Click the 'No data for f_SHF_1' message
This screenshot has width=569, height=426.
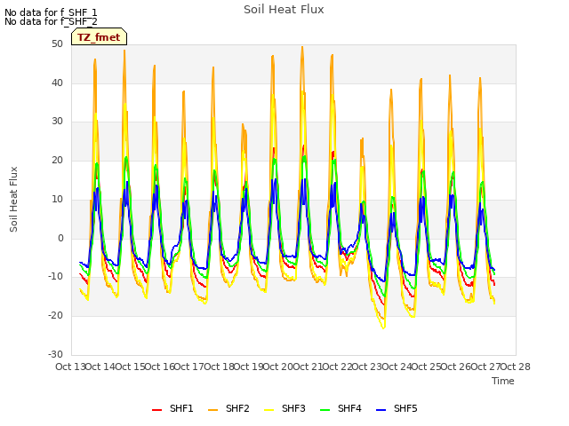coord(51,12)
